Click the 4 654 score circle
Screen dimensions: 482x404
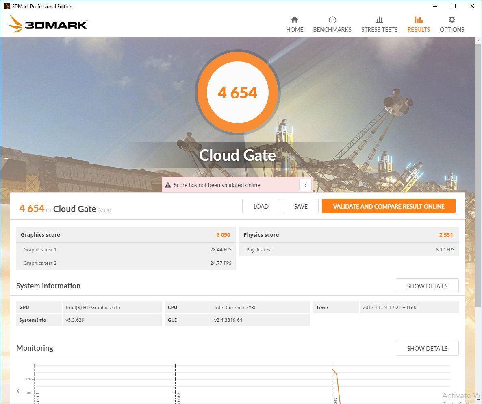click(237, 92)
